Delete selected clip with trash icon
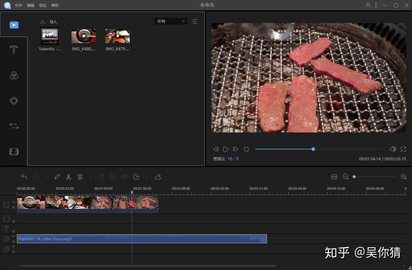 (80, 177)
